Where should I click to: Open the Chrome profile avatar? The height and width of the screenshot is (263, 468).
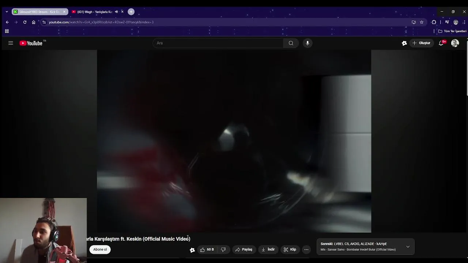click(x=456, y=22)
